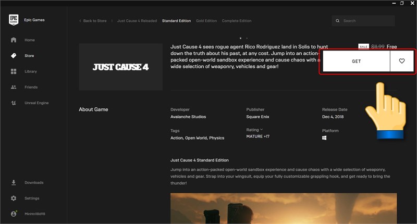Select the Store tag icon
The width and height of the screenshot is (417, 224).
pos(14,56)
